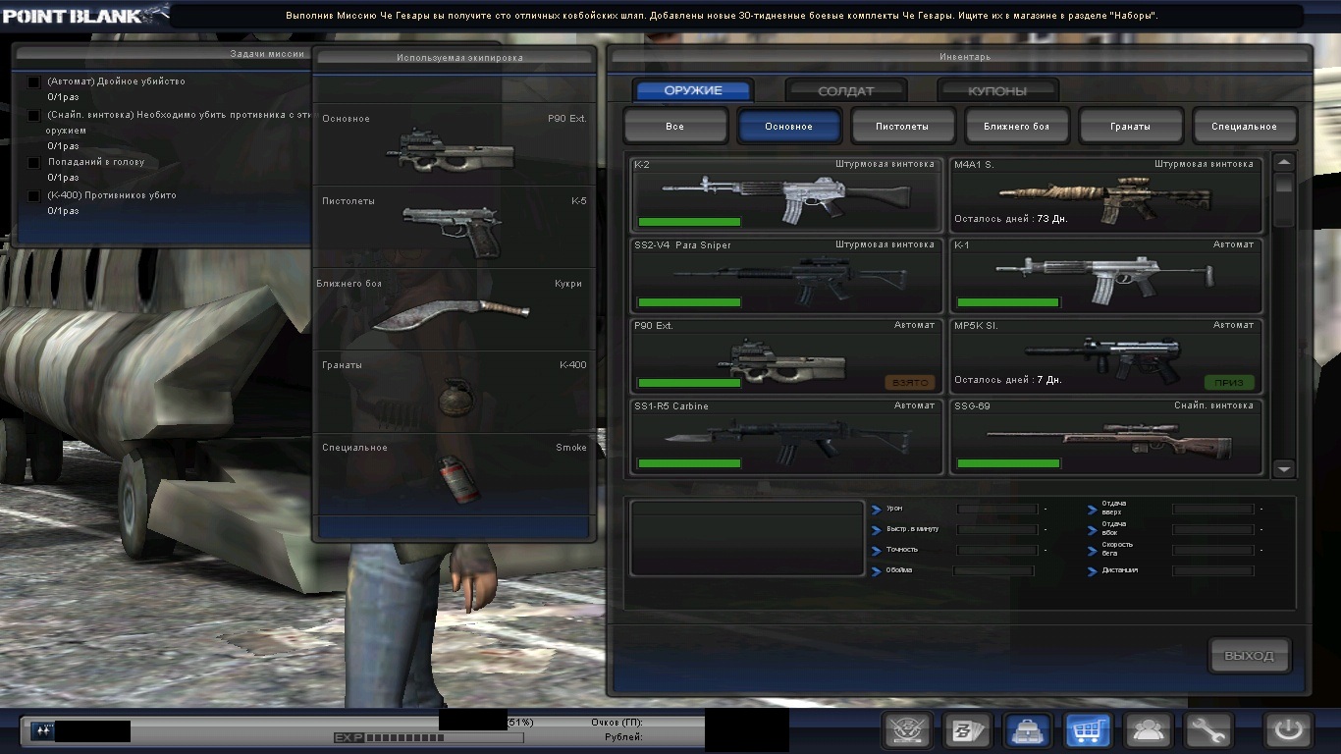Switch to the СОЛДАТ tab
1341x754 pixels.
click(845, 91)
